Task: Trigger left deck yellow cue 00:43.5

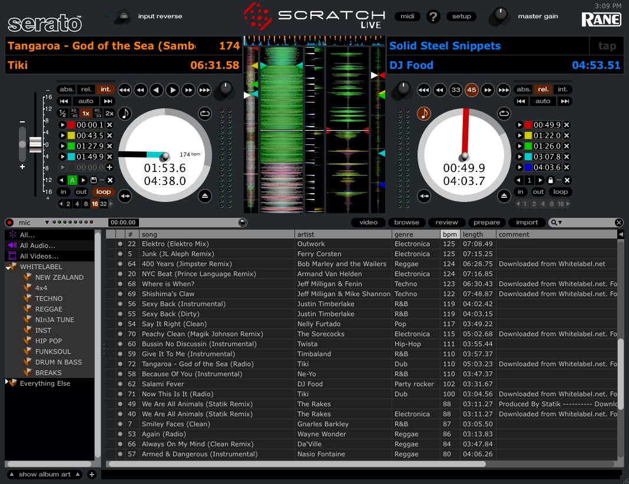Action: click(x=62, y=135)
